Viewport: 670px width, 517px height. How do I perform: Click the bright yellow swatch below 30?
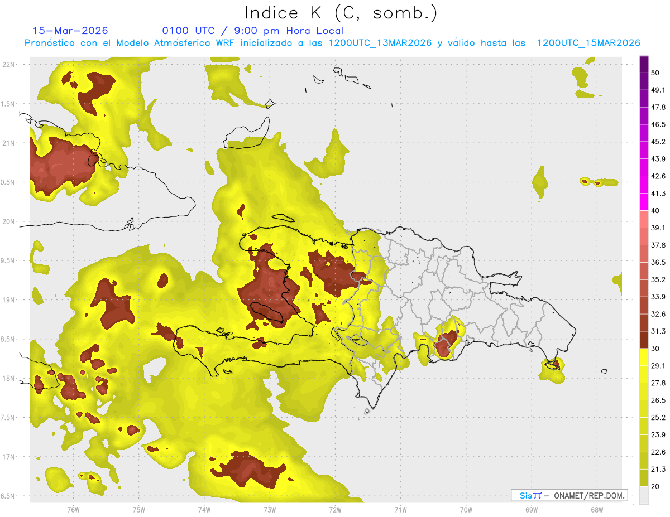[644, 357]
